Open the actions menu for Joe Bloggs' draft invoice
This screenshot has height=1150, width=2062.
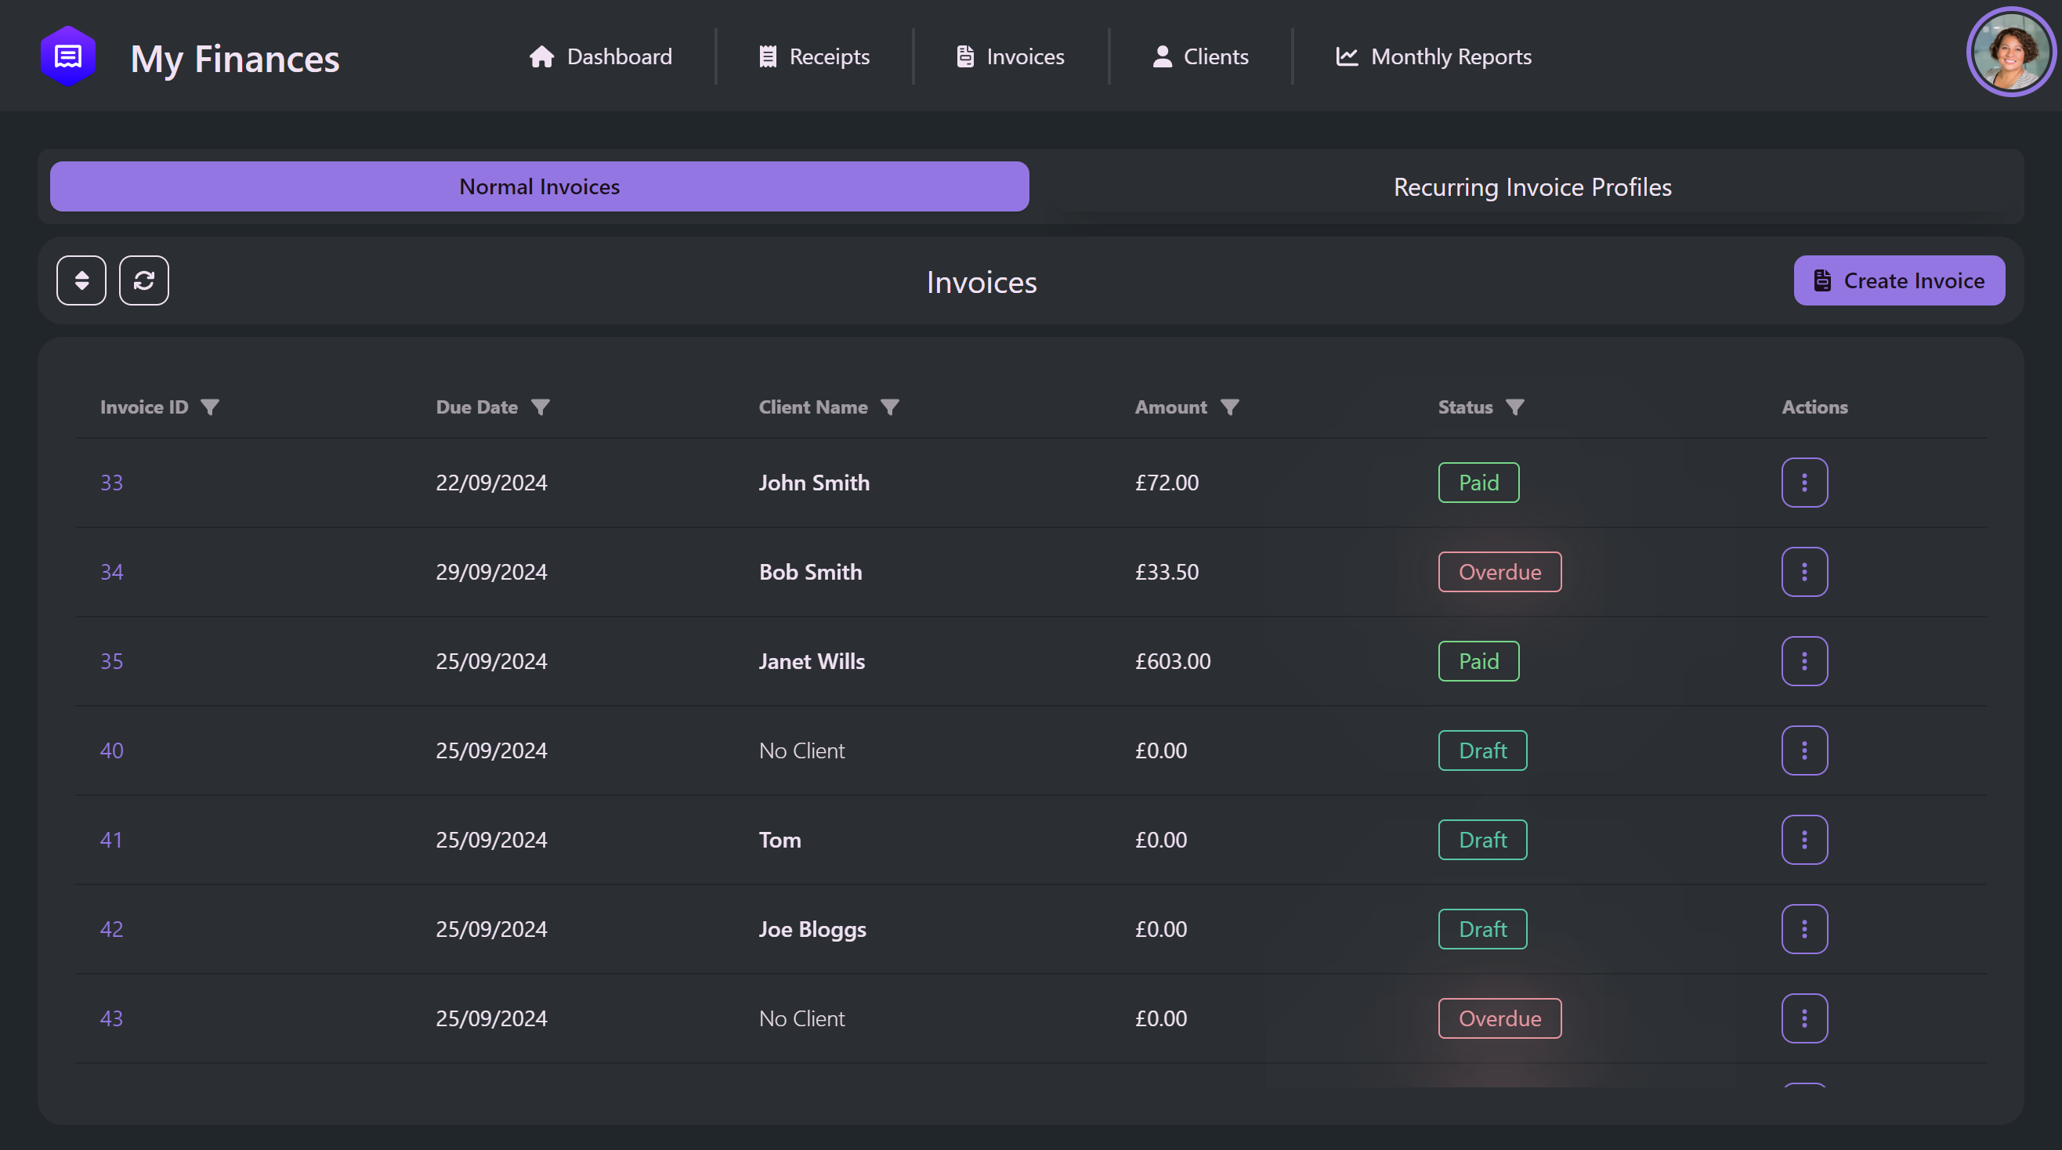[1804, 928]
